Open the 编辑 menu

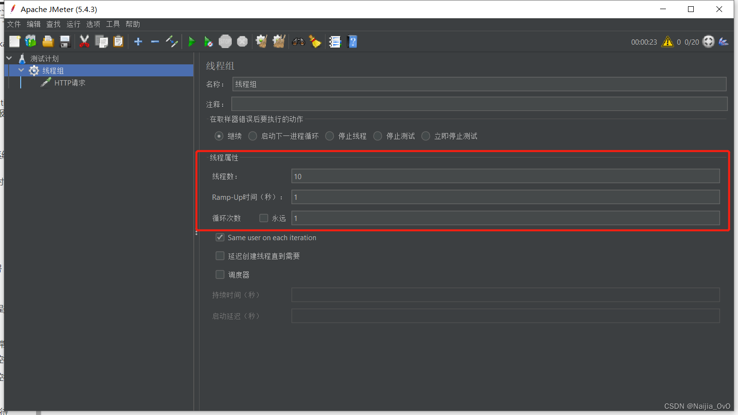[34, 24]
